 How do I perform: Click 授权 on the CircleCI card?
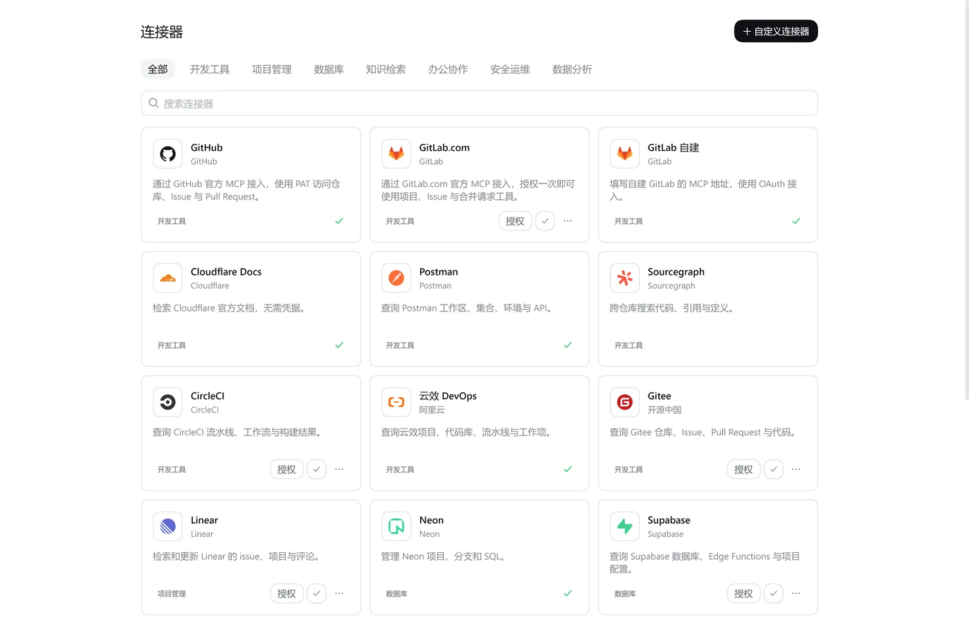pos(287,469)
